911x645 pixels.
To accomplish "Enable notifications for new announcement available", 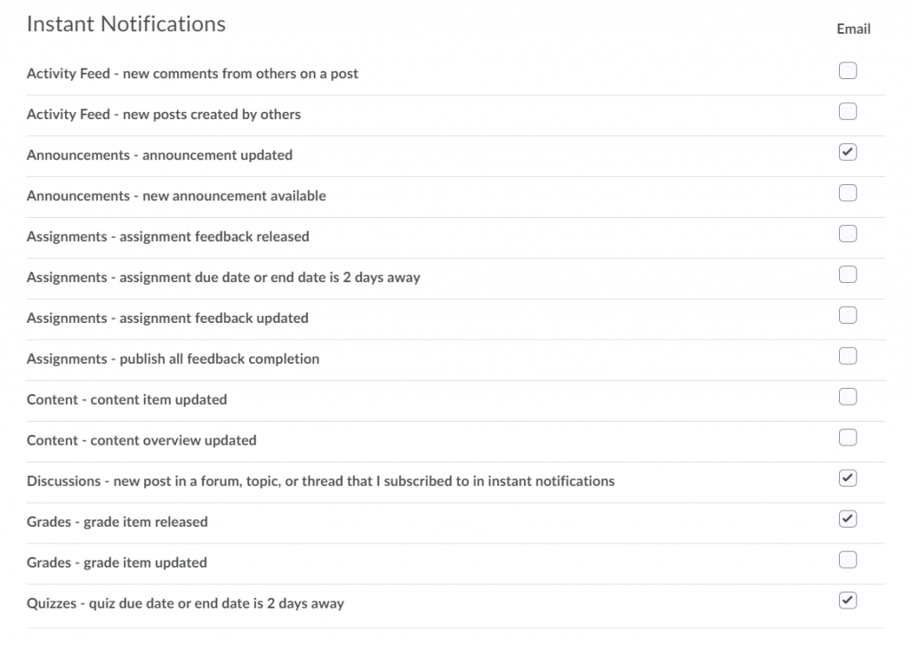I will coord(848,193).
